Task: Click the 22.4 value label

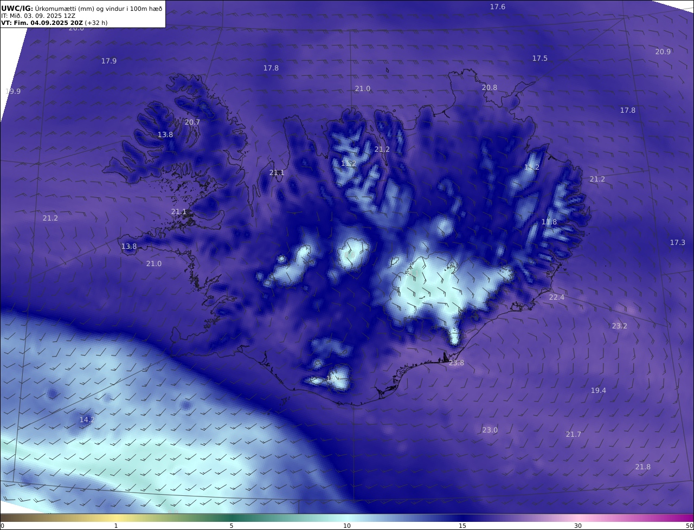Action: [x=557, y=297]
